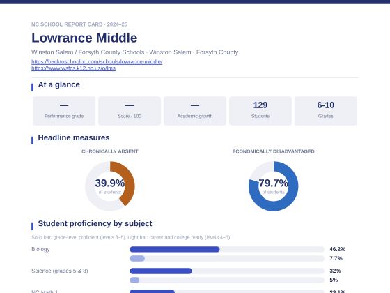
Task: Select the 129 Students card
Action: [260, 111]
